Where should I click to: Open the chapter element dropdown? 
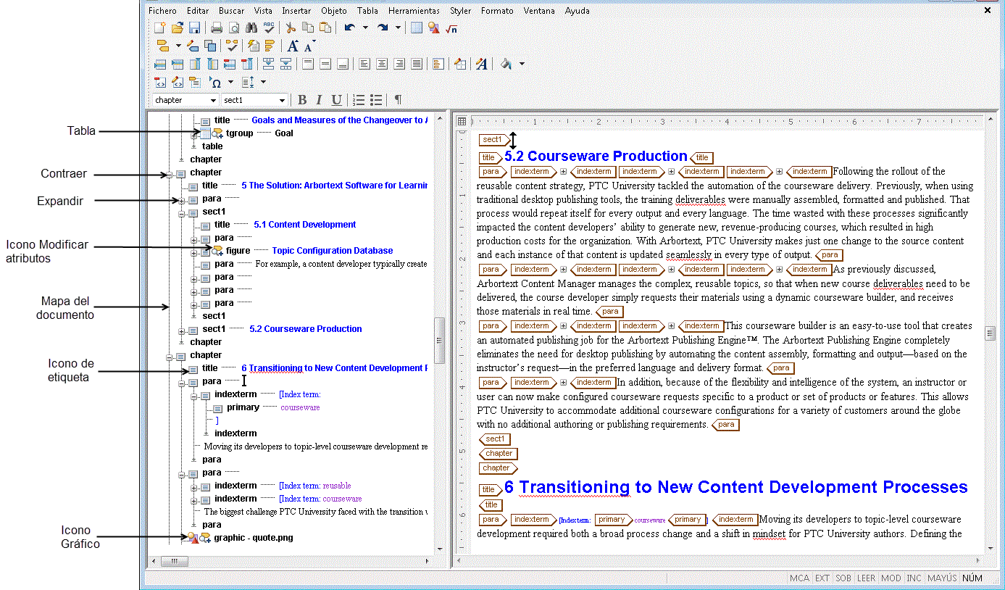pyautogui.click(x=213, y=100)
